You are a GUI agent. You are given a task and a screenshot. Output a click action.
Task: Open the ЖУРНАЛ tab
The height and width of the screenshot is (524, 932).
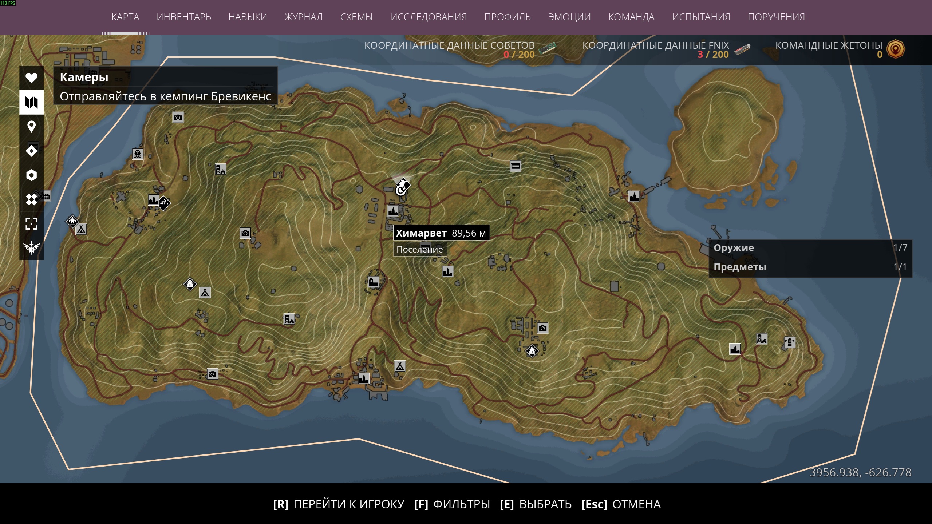coord(304,17)
